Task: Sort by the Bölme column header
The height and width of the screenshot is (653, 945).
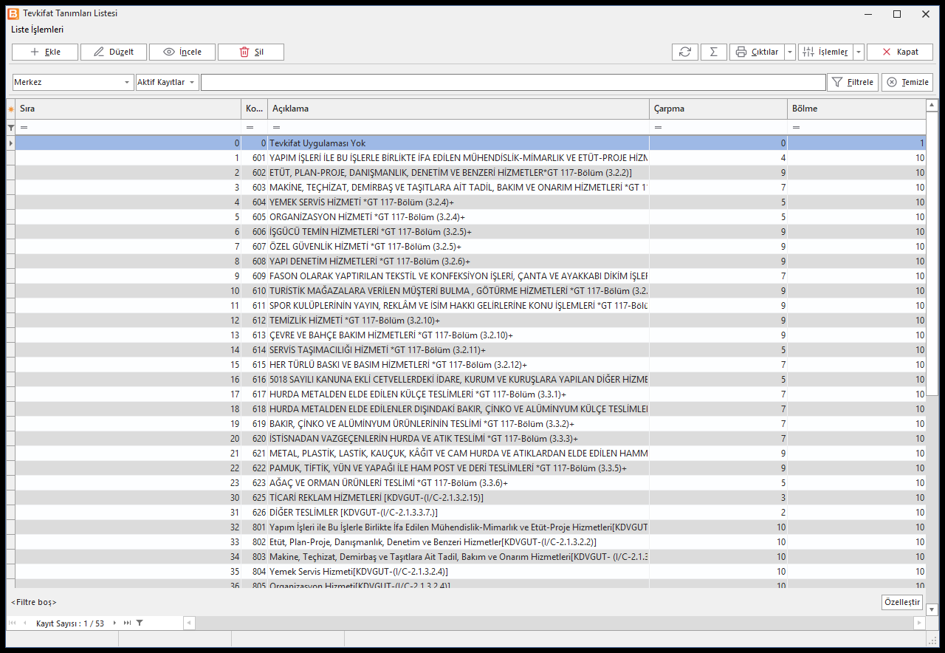Action: (x=856, y=109)
